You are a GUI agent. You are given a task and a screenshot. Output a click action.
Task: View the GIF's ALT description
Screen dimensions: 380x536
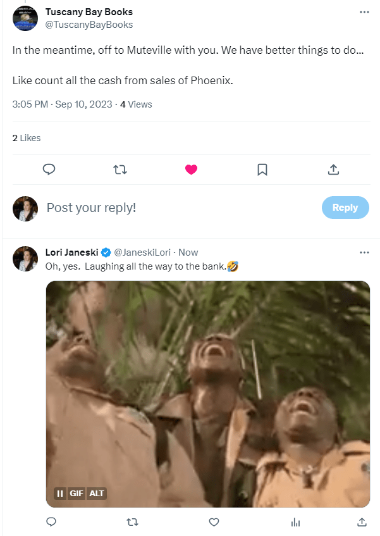pos(97,494)
